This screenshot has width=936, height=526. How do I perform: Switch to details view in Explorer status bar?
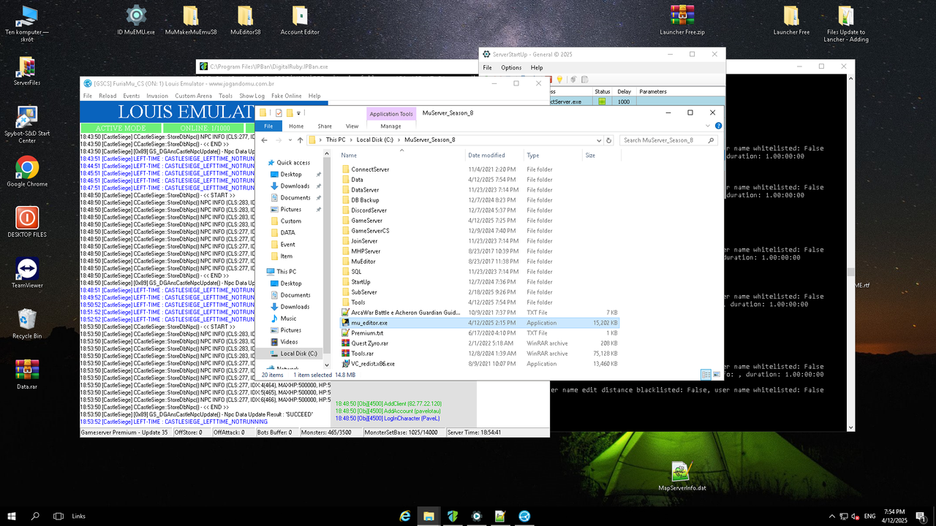click(706, 375)
